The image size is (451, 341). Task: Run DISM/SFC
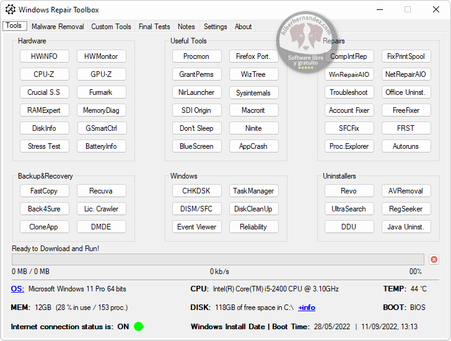tap(197, 208)
